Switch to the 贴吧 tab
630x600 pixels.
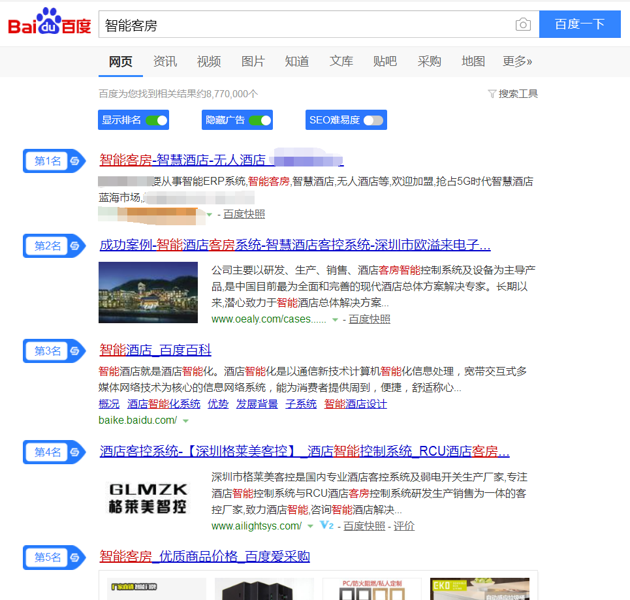[385, 61]
